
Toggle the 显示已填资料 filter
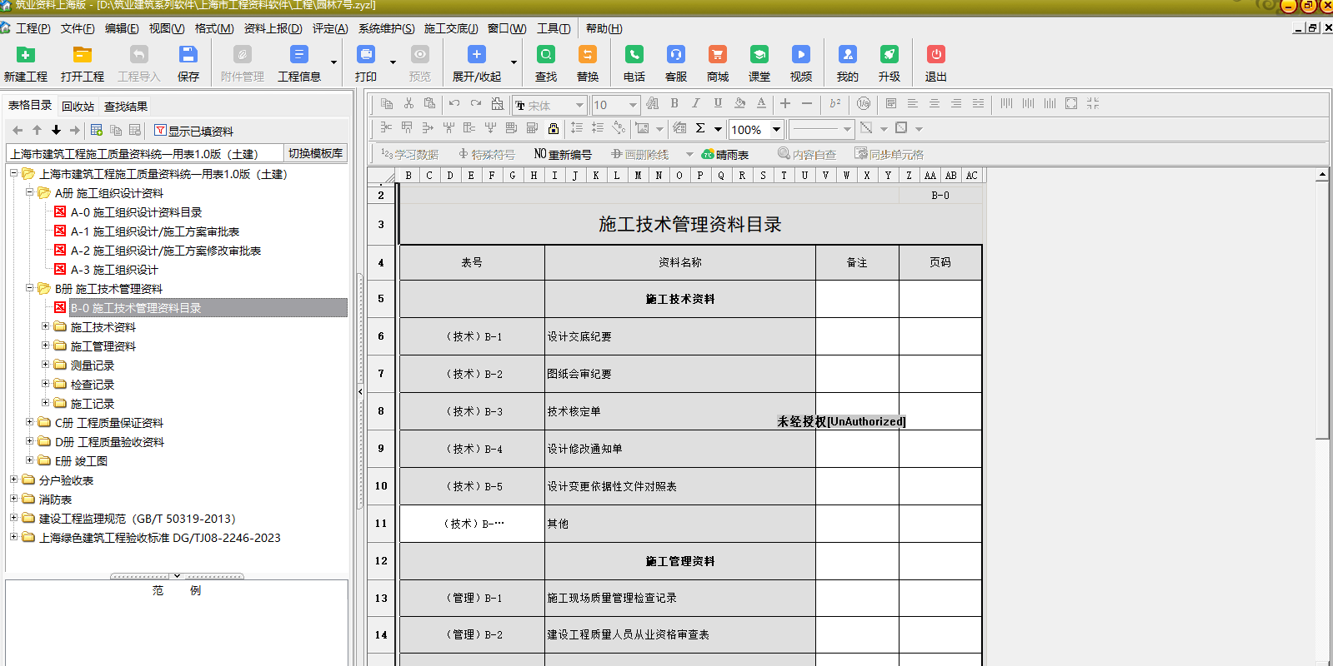click(x=193, y=131)
